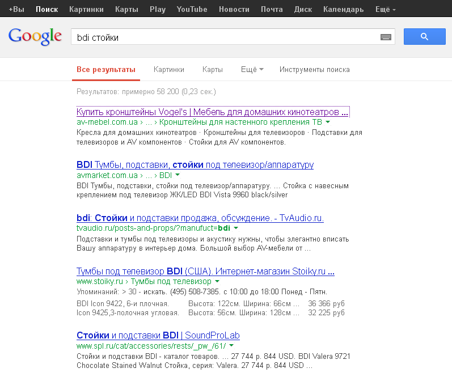The width and height of the screenshot is (452, 381).
Task: Click 'BDI Icon 9422, 6-и плочная' row text
Action: (x=122, y=303)
